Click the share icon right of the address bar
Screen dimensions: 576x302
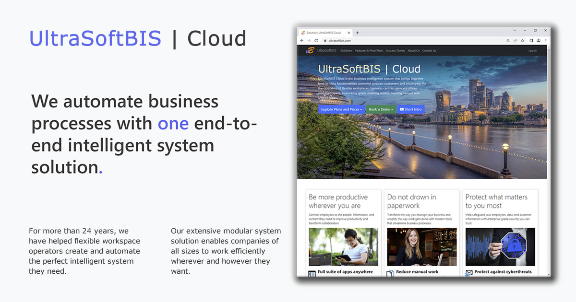tap(515, 40)
